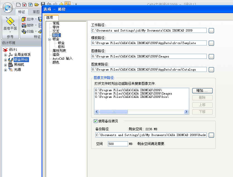Click the blue-swirl document icon in quick toolbar
The width and height of the screenshot is (233, 177).
tap(30, 4)
